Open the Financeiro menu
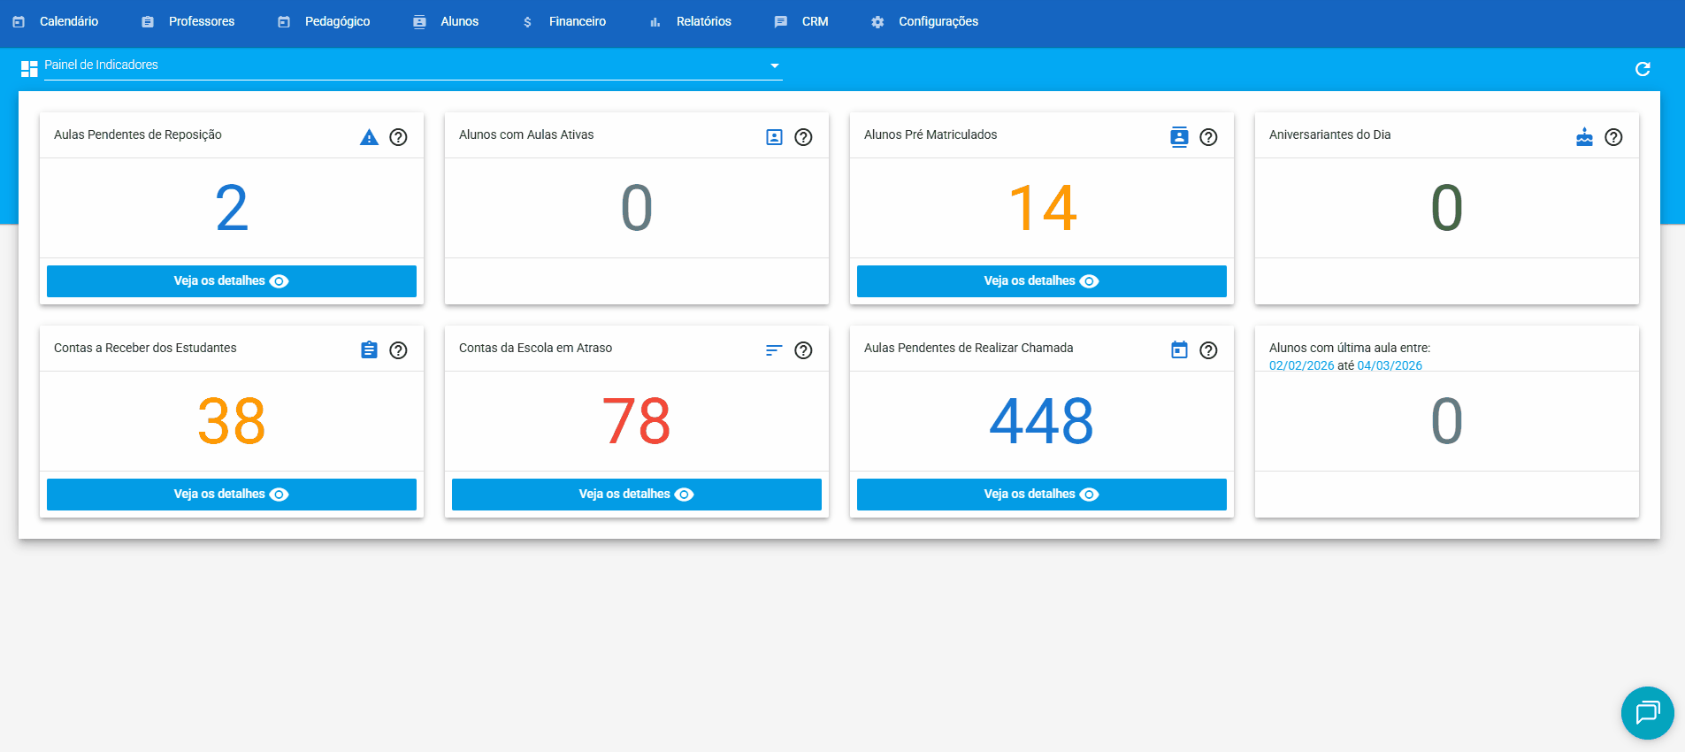Image resolution: width=1685 pixels, height=752 pixels. [565, 21]
